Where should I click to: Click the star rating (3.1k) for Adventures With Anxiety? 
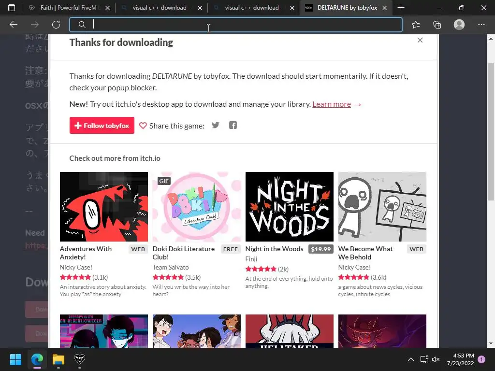(x=84, y=277)
